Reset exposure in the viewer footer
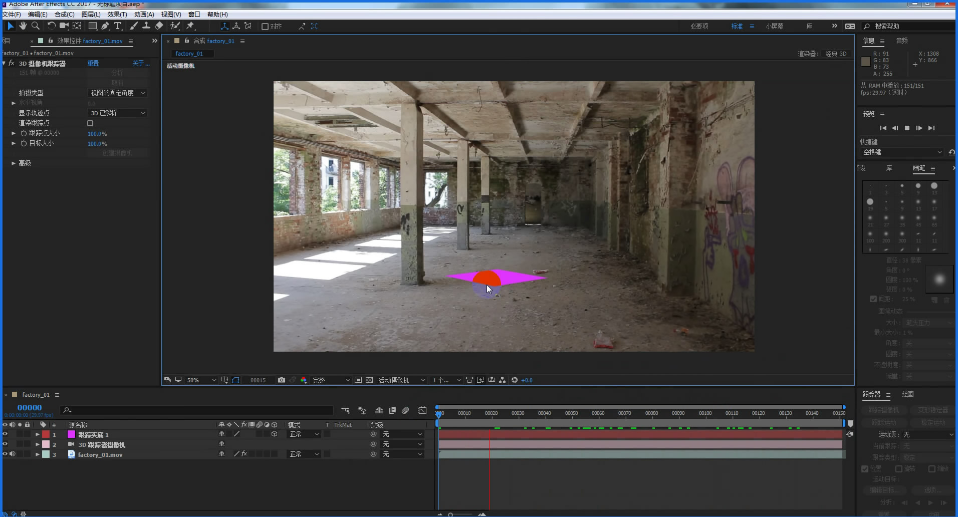The image size is (958, 517). coord(515,380)
